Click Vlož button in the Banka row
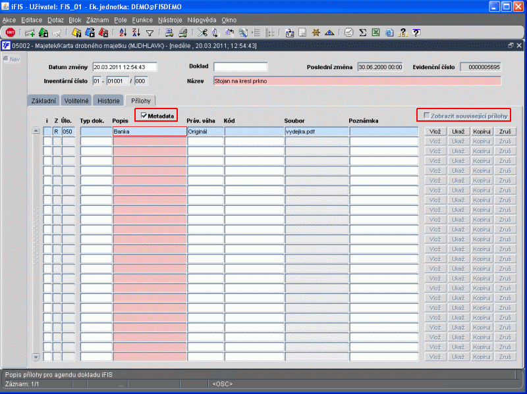The image size is (527, 394). (x=435, y=132)
